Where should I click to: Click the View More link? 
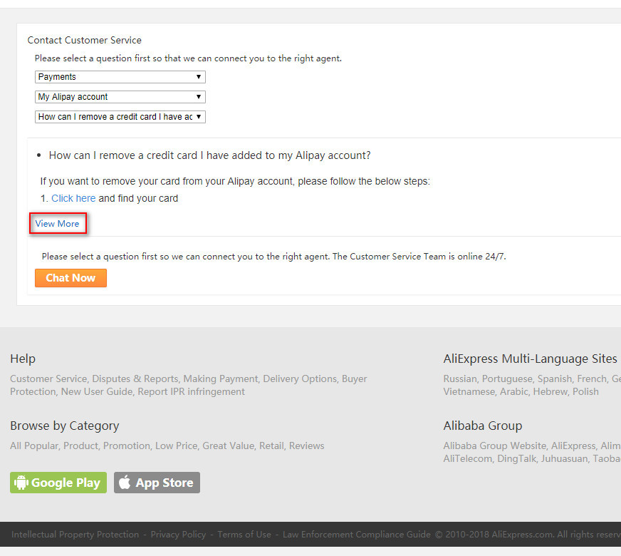pyautogui.click(x=58, y=224)
